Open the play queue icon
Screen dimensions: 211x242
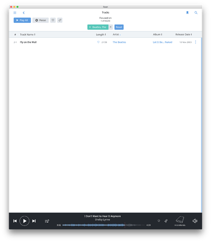click(x=47, y=221)
